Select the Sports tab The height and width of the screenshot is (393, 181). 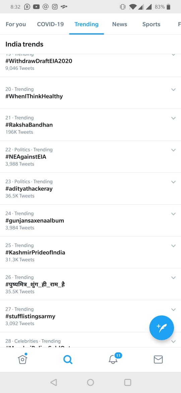(x=151, y=24)
